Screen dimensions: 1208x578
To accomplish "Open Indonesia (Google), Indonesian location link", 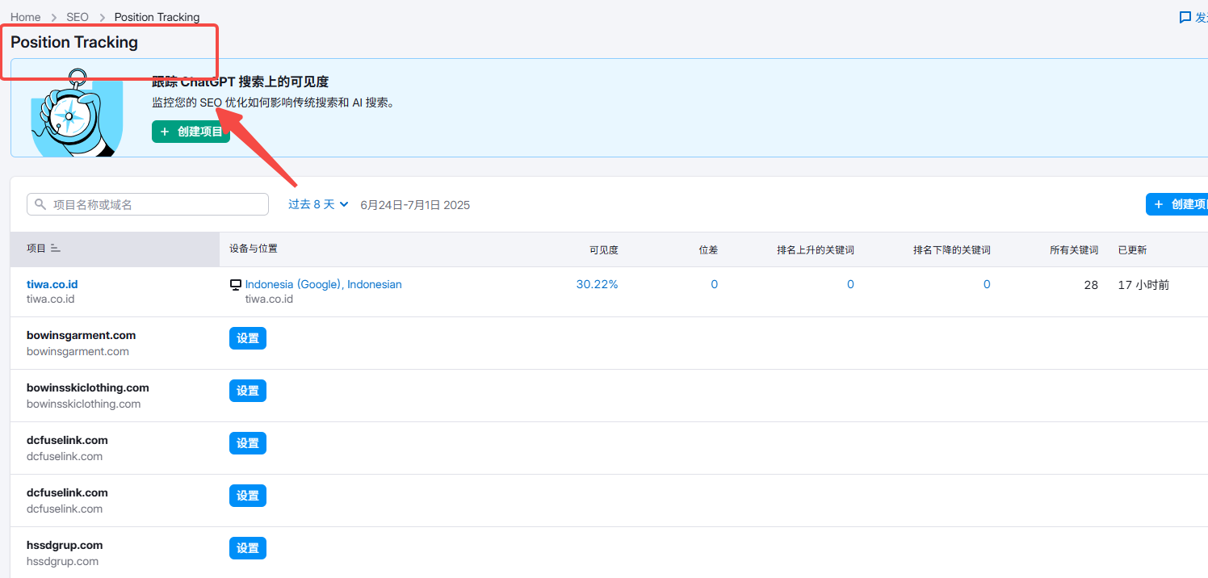I will 323,284.
